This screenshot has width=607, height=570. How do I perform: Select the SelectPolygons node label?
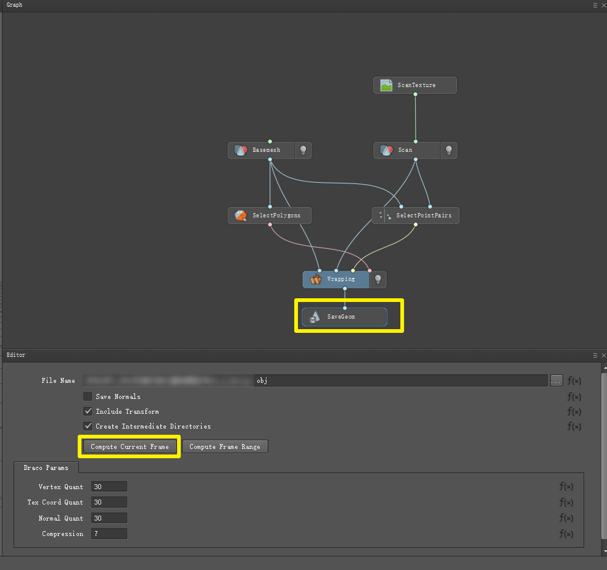276,216
